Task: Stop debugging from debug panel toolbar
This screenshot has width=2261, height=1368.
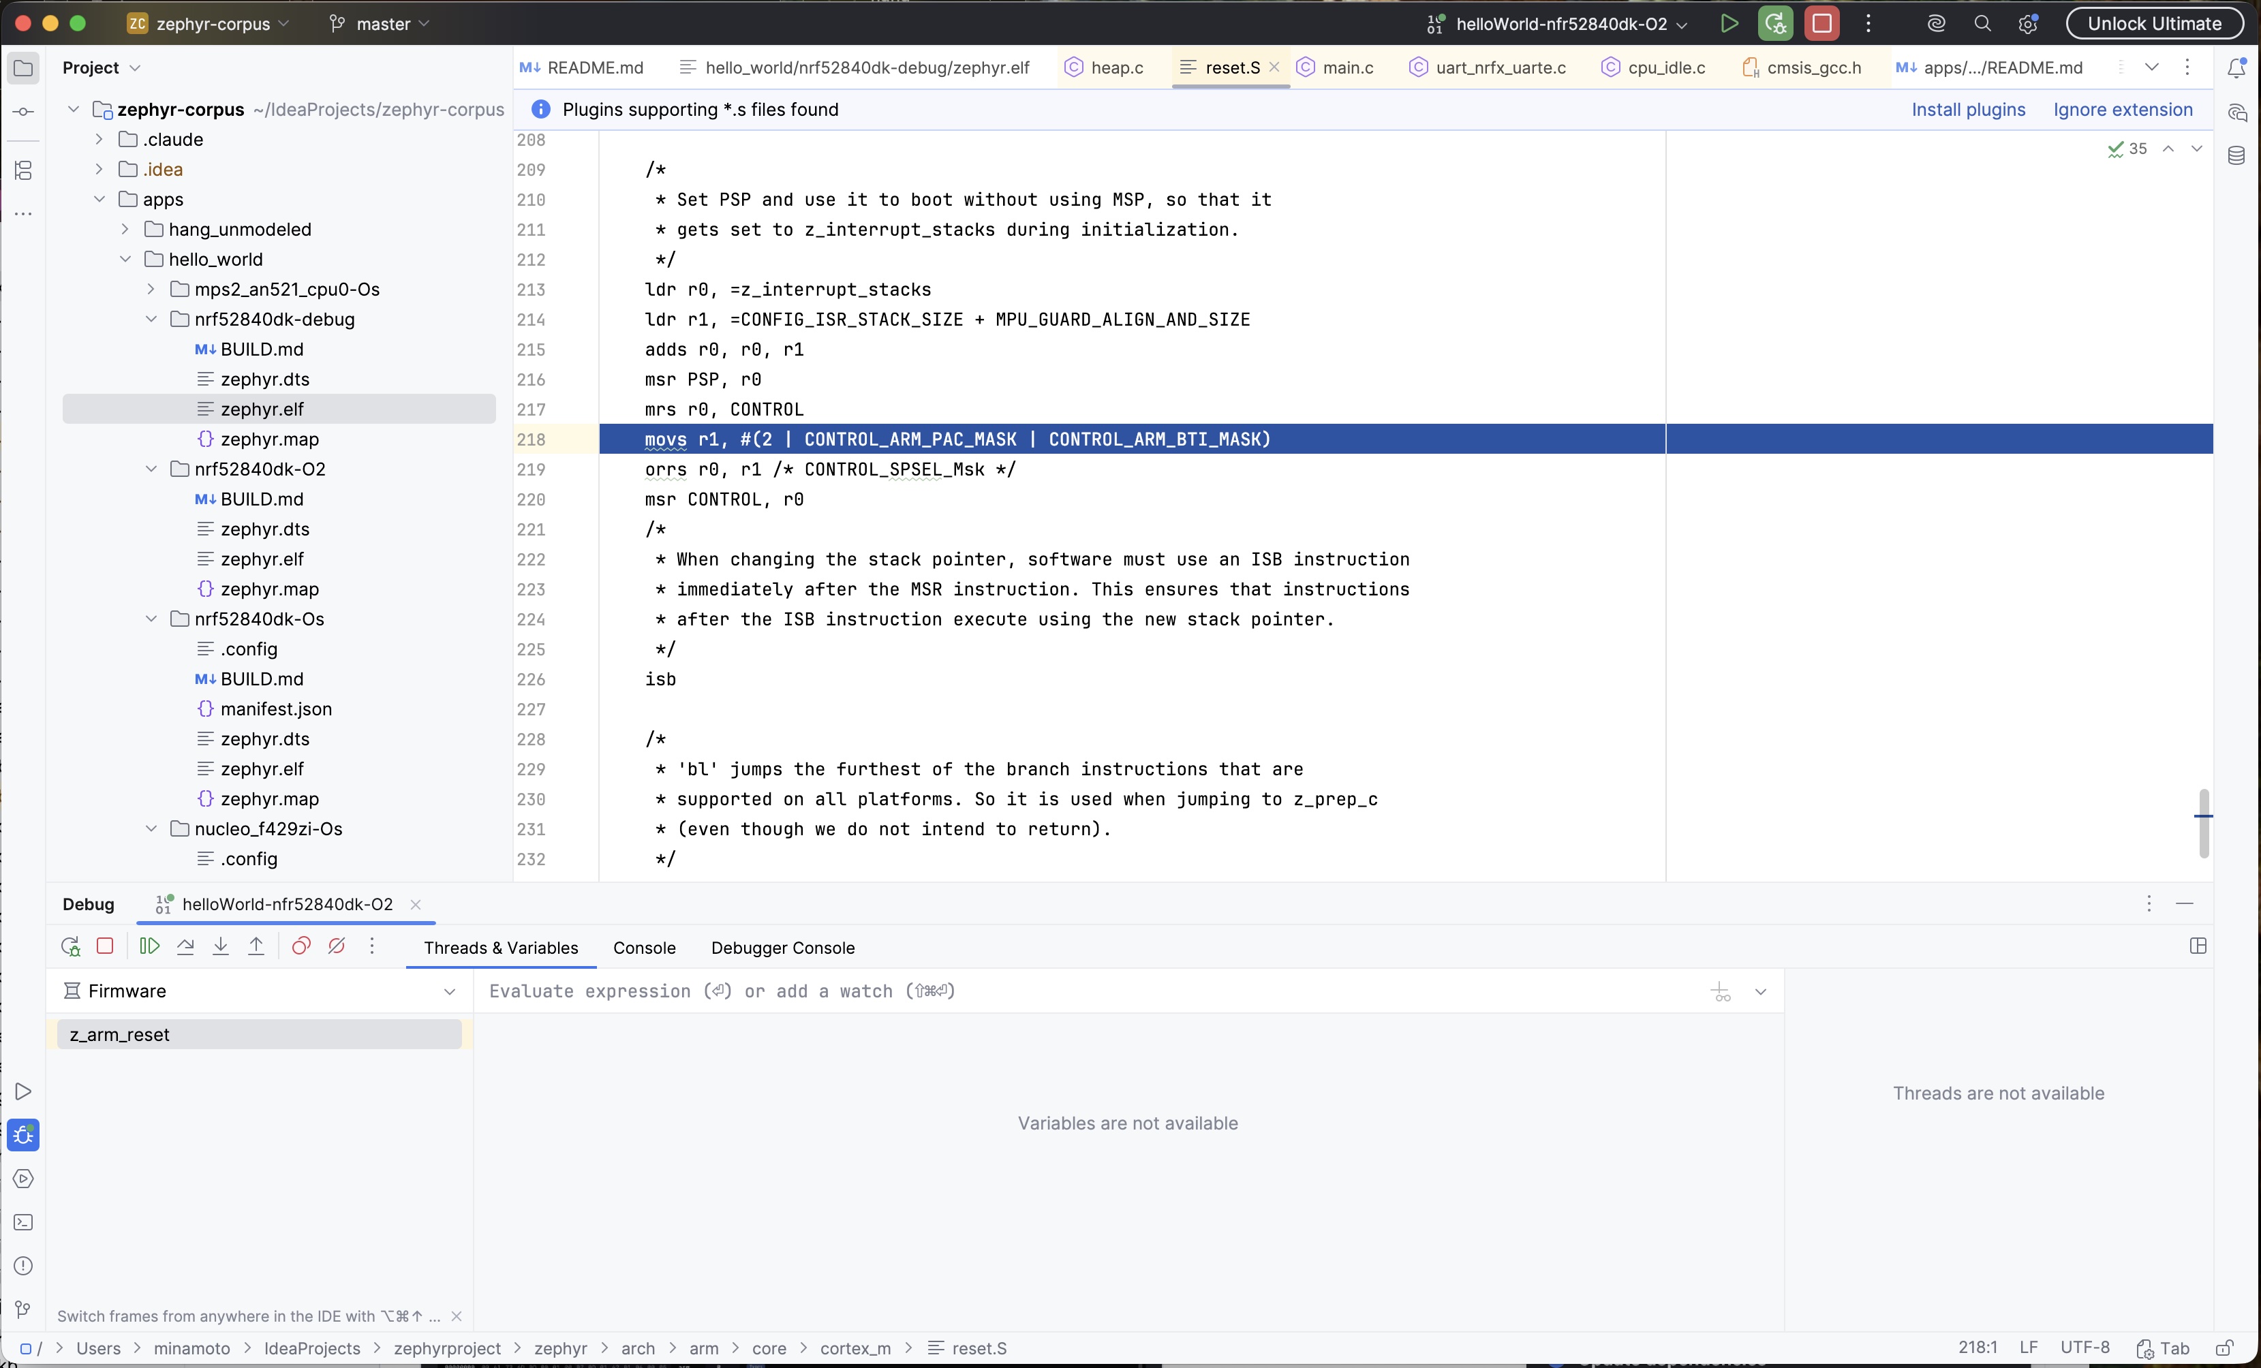Action: [x=105, y=946]
